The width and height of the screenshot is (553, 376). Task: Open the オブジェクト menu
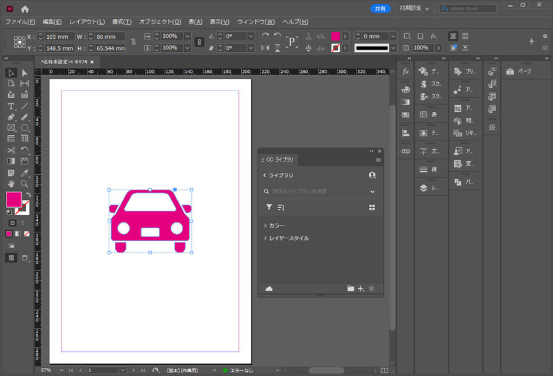coord(160,22)
